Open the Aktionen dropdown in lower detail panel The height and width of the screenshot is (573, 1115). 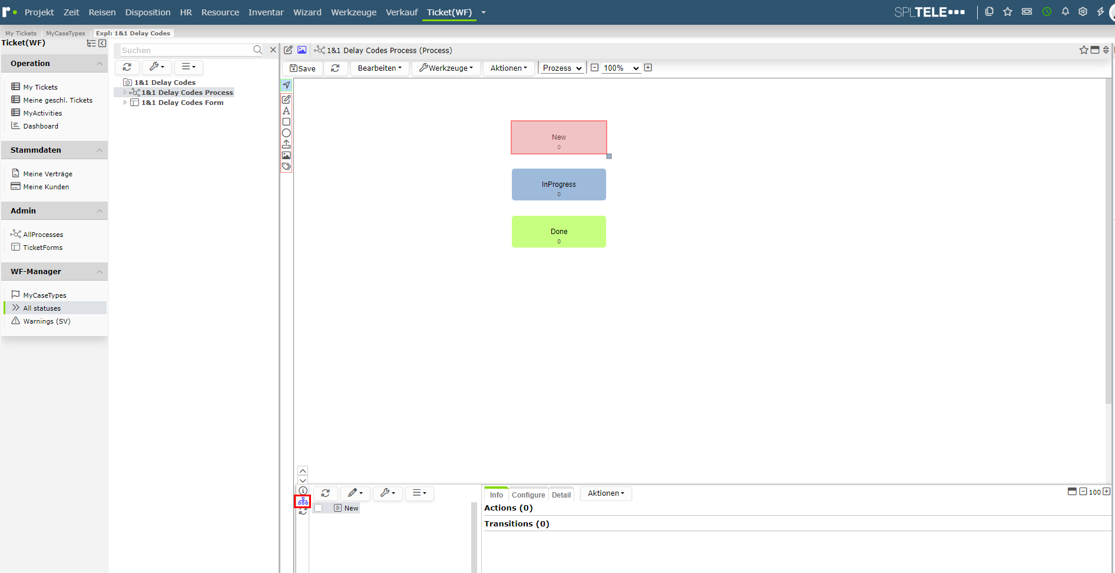tap(606, 493)
